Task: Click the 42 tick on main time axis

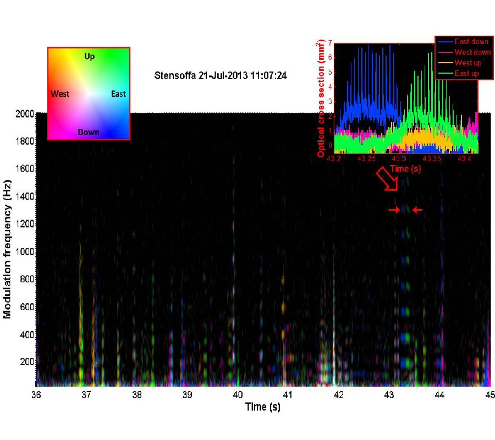Action: tap(338, 395)
